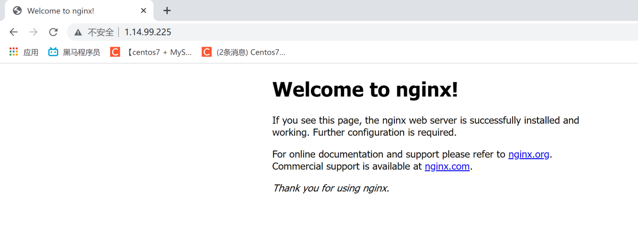Open a new tab with the plus button
Viewport: 638px width, 227px height.
pos(167,11)
